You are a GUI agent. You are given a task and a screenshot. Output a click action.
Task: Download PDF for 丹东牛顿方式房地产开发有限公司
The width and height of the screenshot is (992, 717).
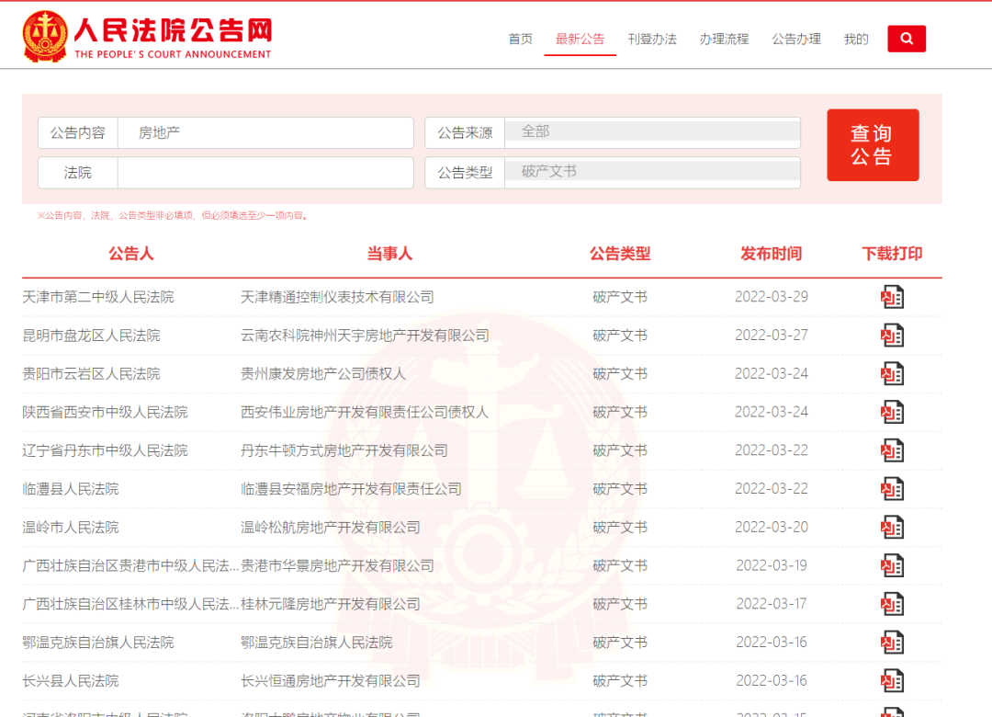[x=892, y=450]
